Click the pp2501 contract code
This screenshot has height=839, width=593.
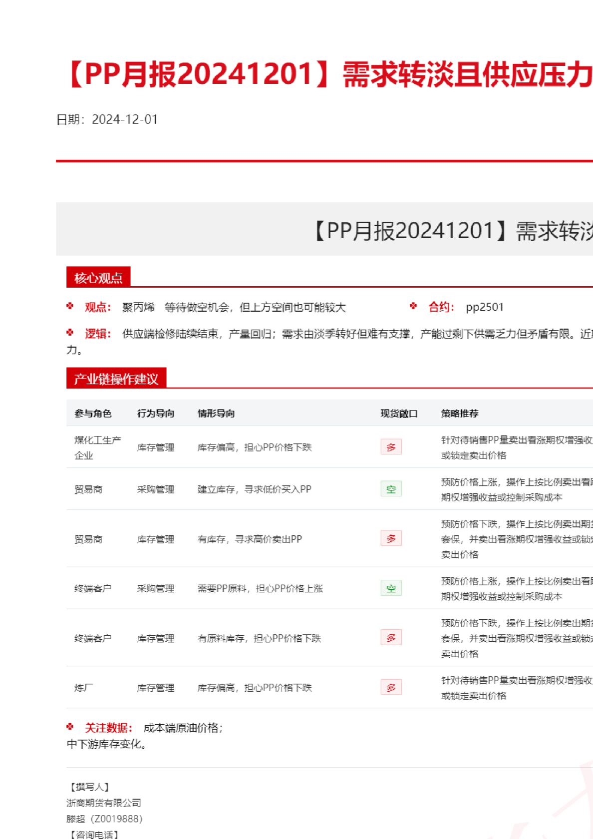485,307
